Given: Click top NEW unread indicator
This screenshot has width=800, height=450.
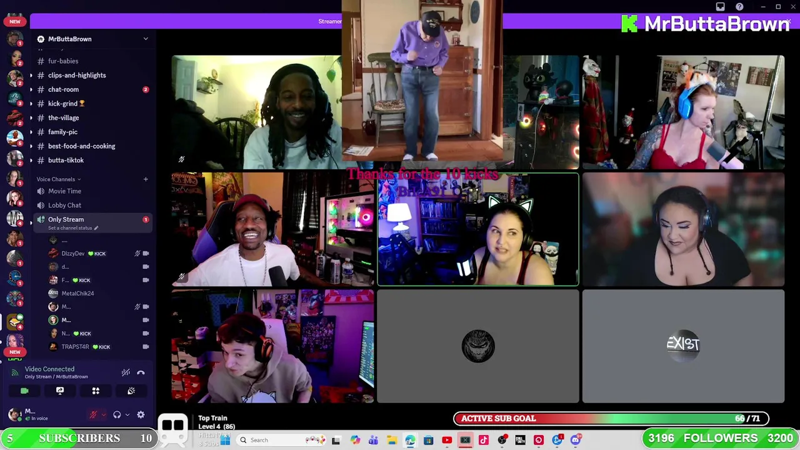Looking at the screenshot, I should [x=15, y=21].
